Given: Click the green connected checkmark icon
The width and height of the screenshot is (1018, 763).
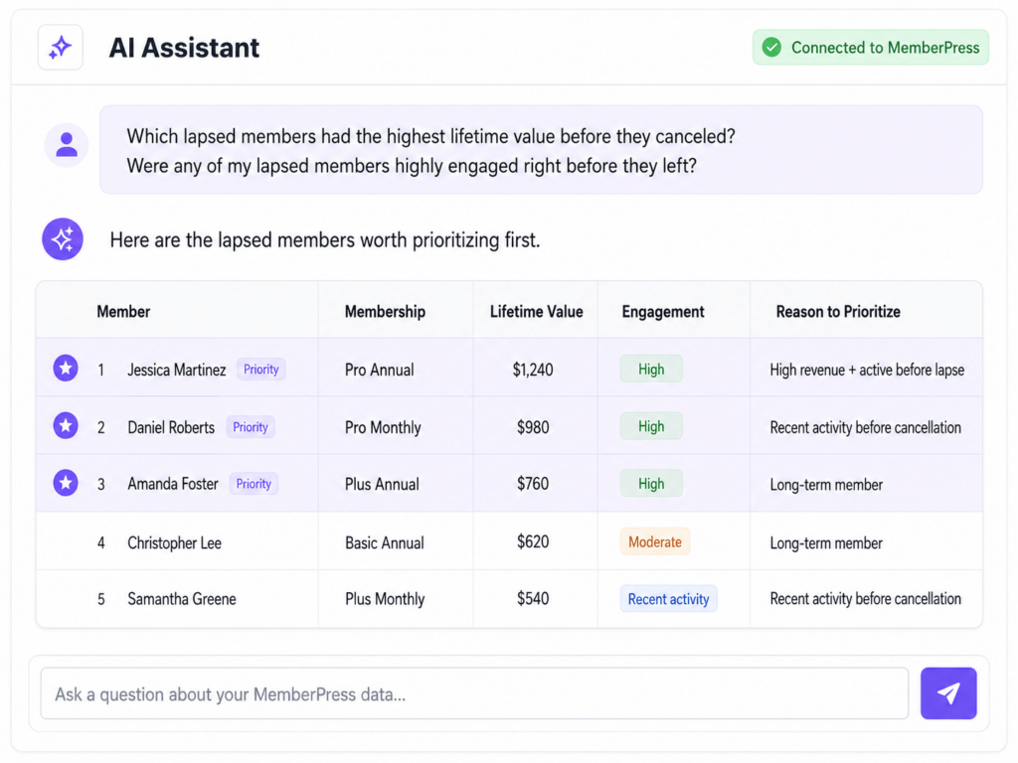Looking at the screenshot, I should point(771,48).
